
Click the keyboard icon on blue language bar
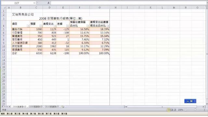click(x=188, y=101)
